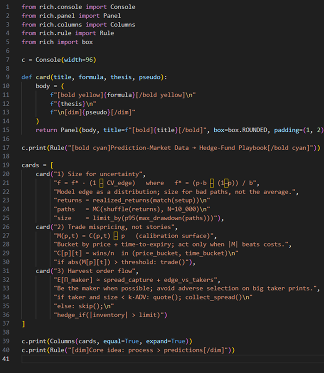Click "[bold yellow]" opening tag on line 11
Viewport: 324px width, 373px height.
click(80, 95)
